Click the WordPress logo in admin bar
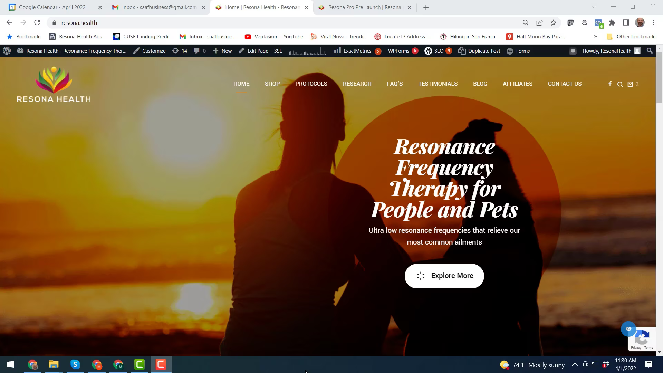The width and height of the screenshot is (663, 373). pos(7,51)
